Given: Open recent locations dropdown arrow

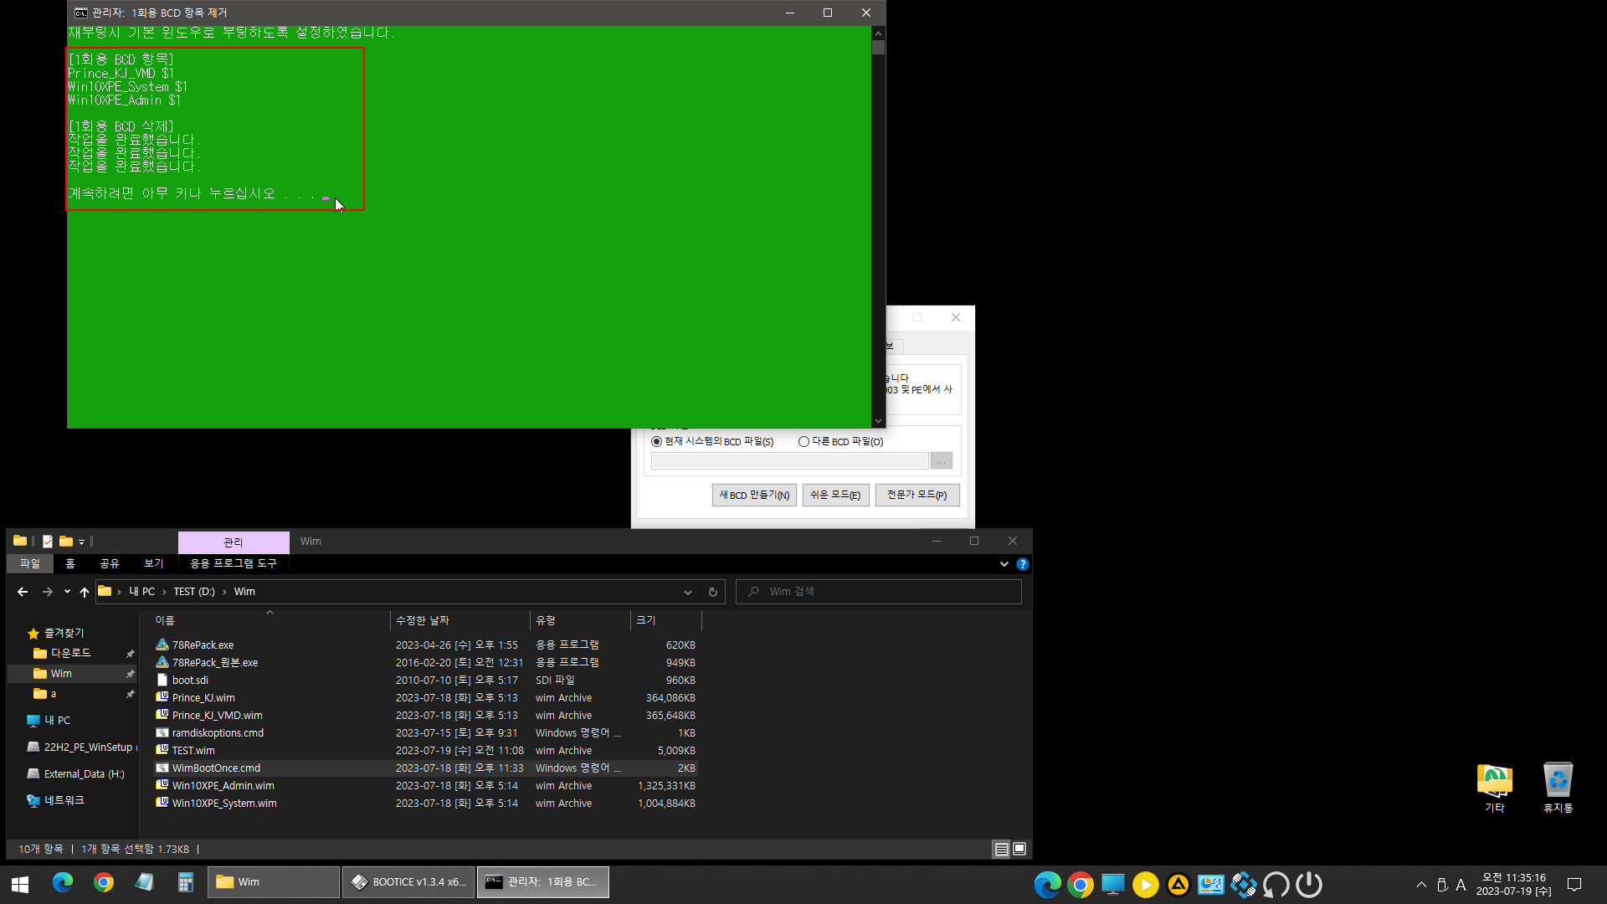Looking at the screenshot, I should [x=67, y=592].
